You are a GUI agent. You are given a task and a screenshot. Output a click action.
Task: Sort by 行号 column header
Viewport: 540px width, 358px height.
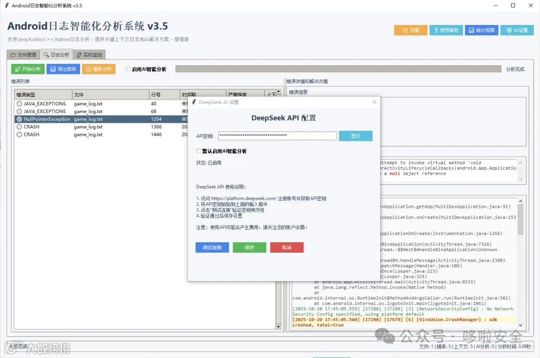pos(164,94)
